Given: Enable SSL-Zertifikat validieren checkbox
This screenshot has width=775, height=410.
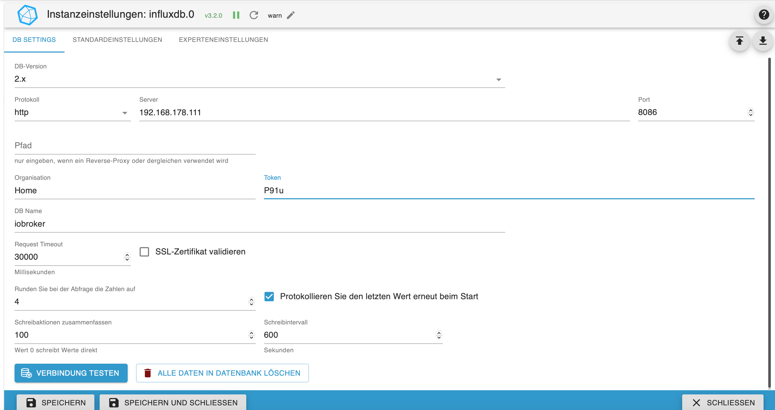Looking at the screenshot, I should (x=144, y=252).
